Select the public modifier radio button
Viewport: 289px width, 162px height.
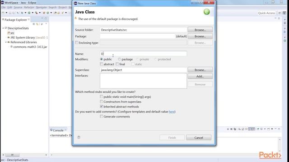click(101, 59)
